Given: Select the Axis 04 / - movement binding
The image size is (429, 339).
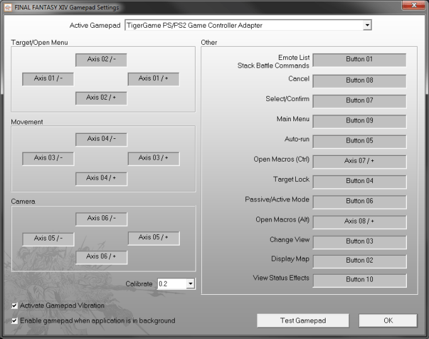Looking at the screenshot, I should coord(101,140).
